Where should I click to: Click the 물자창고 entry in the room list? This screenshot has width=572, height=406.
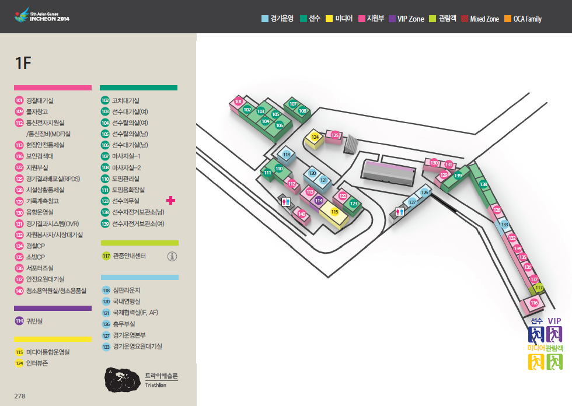[x=32, y=111]
